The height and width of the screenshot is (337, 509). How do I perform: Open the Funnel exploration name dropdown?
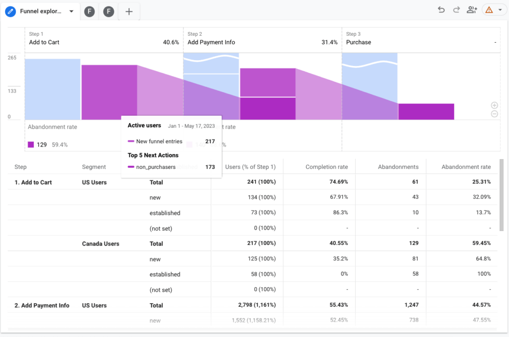71,11
